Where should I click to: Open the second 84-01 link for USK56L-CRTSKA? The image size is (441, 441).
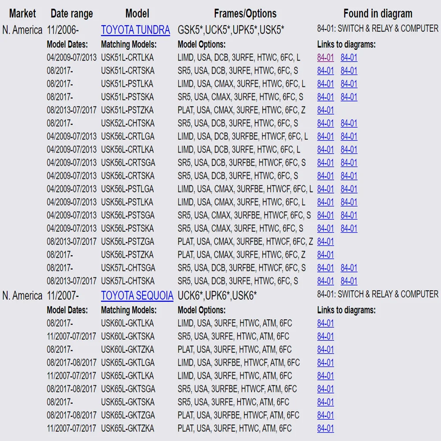click(349, 176)
